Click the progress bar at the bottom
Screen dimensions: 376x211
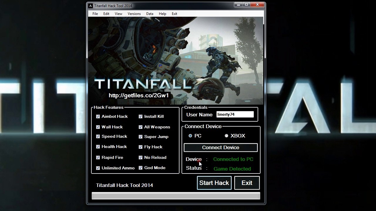point(176,196)
